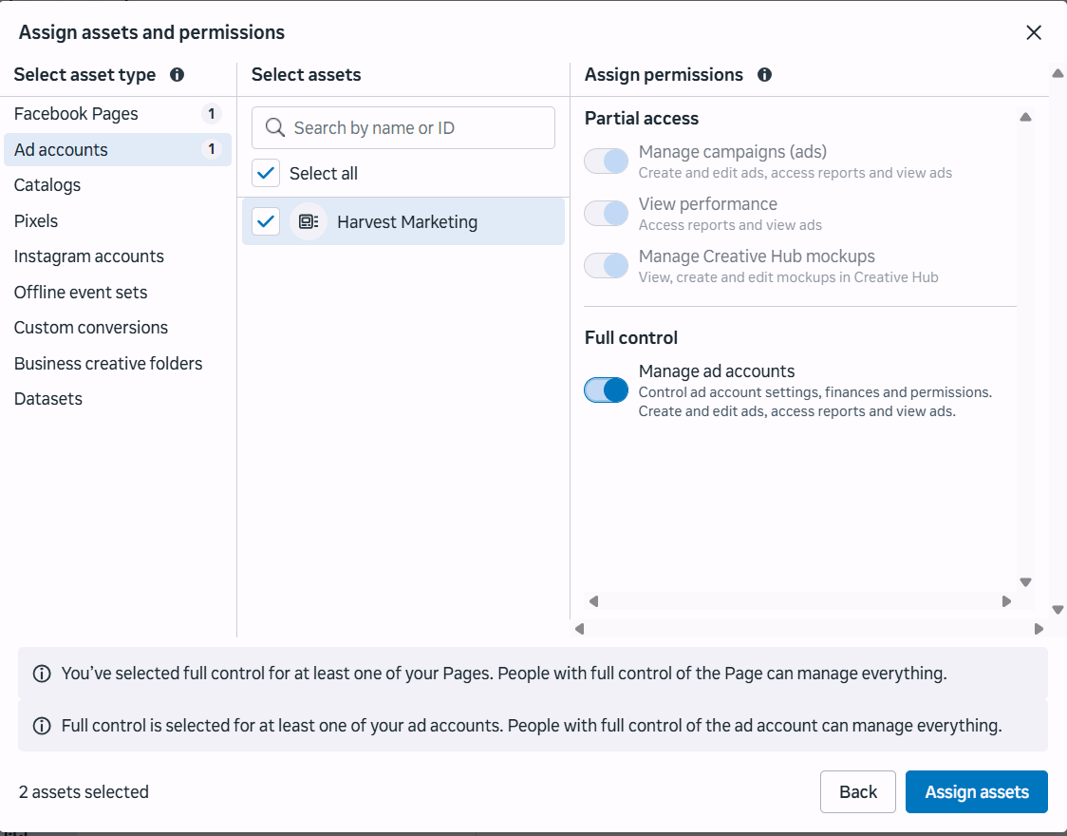Click inner horizontal scrollbar left arrow
The width and height of the screenshot is (1067, 836).
[593, 601]
